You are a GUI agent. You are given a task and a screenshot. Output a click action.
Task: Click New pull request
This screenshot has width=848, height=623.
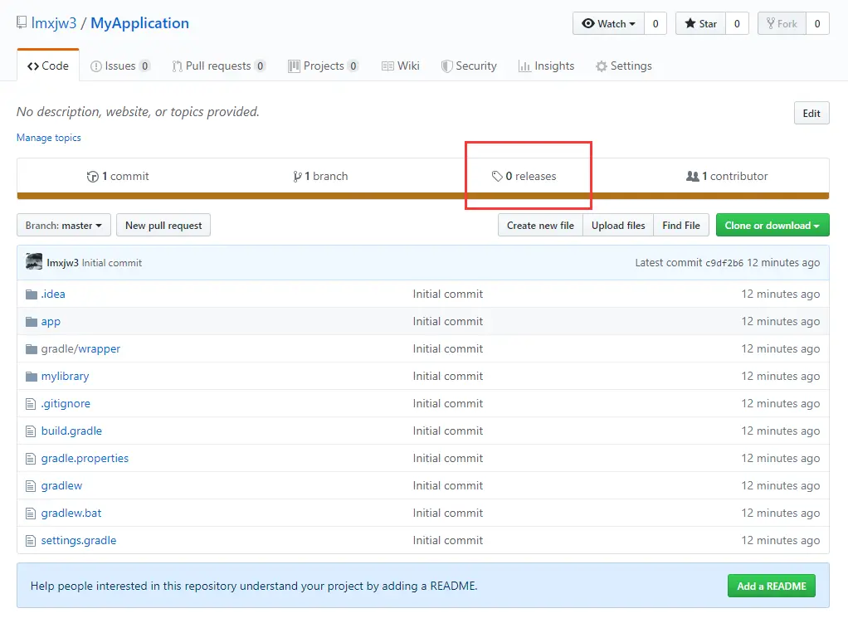tap(163, 226)
